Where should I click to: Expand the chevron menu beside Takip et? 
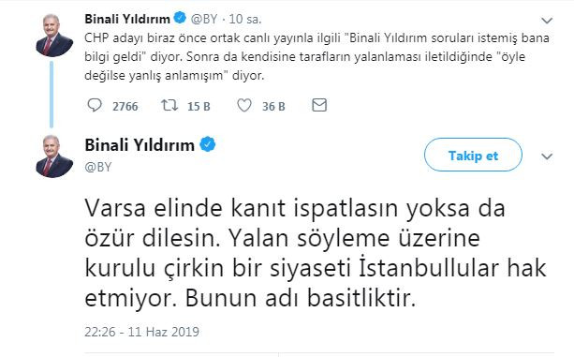click(547, 156)
